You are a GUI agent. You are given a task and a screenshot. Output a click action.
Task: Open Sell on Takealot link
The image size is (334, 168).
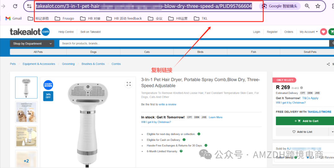[x=91, y=32]
